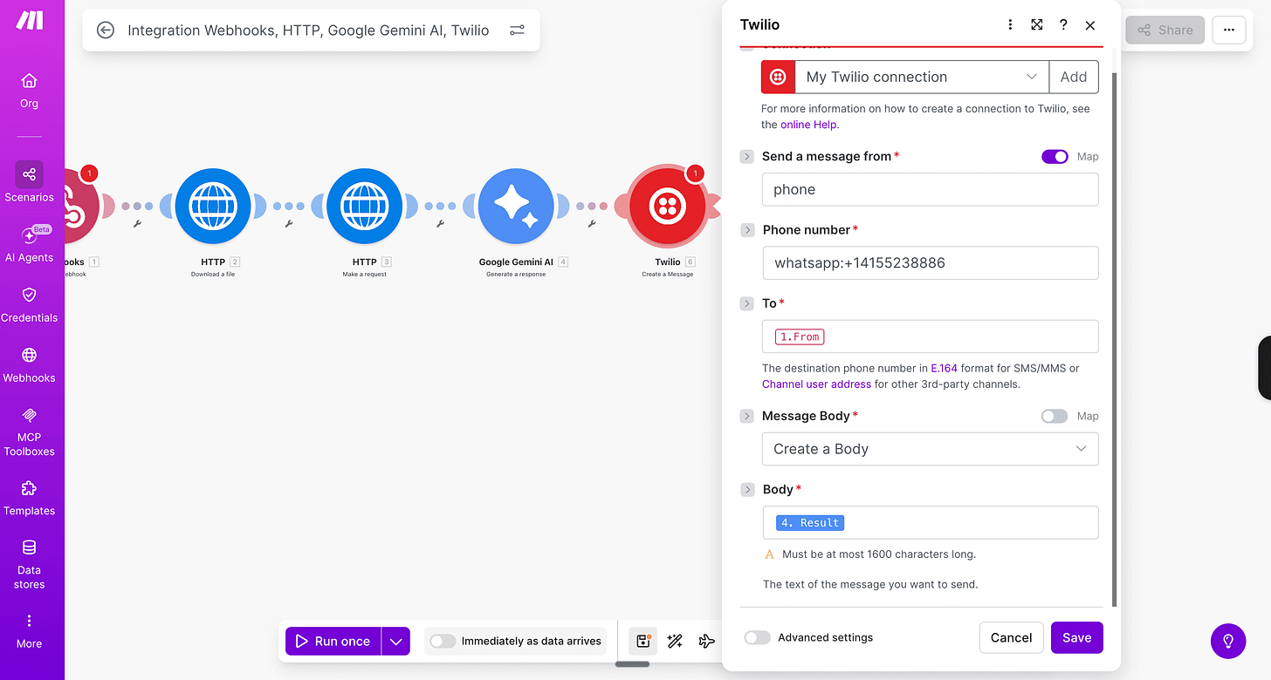Image resolution: width=1271 pixels, height=680 pixels.
Task: Click the Send a message from input with phone
Action: [x=931, y=189]
